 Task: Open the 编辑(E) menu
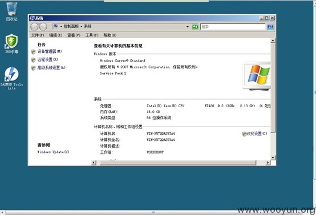[56, 35]
